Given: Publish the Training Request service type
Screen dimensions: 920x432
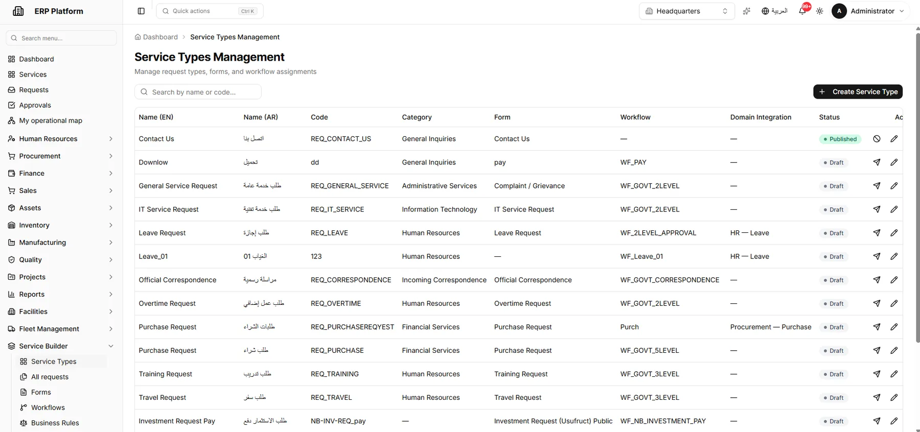Looking at the screenshot, I should coord(877,374).
